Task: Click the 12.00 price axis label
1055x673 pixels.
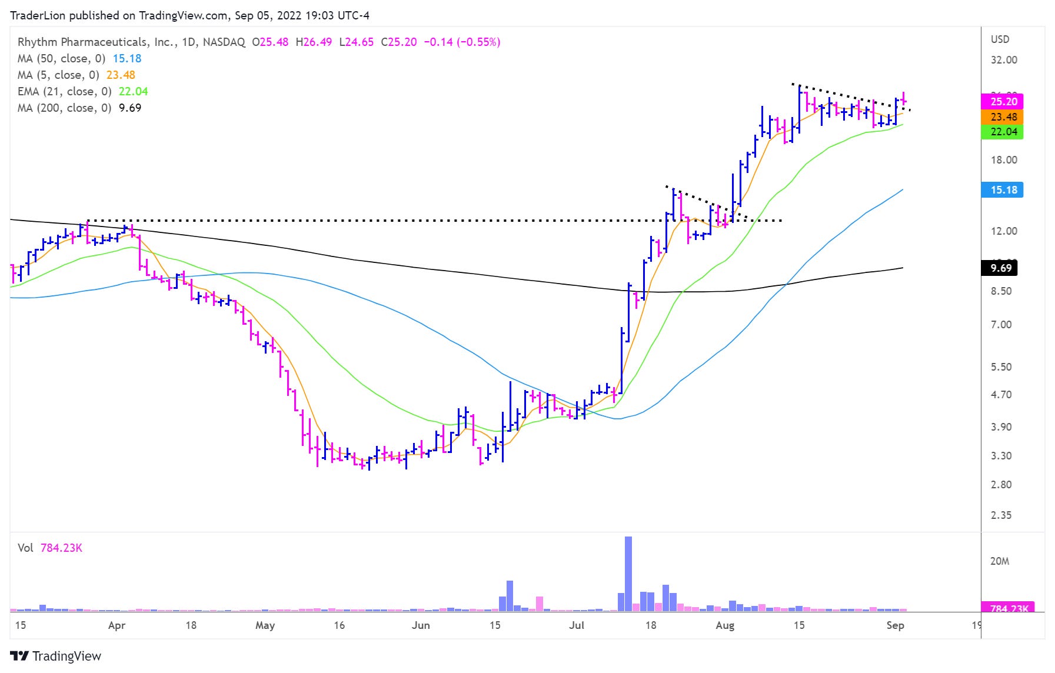Action: click(x=1004, y=231)
